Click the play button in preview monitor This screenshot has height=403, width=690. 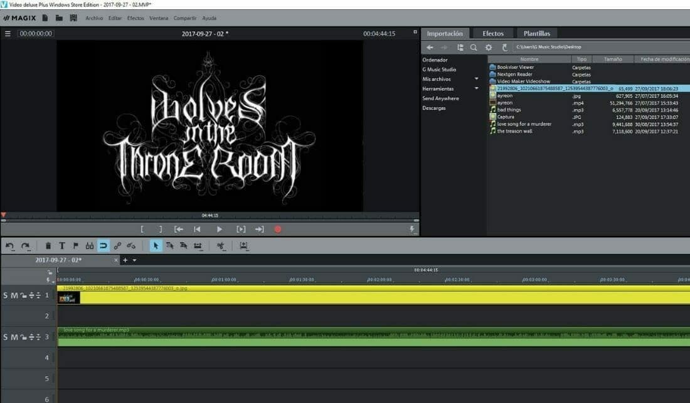coord(219,229)
